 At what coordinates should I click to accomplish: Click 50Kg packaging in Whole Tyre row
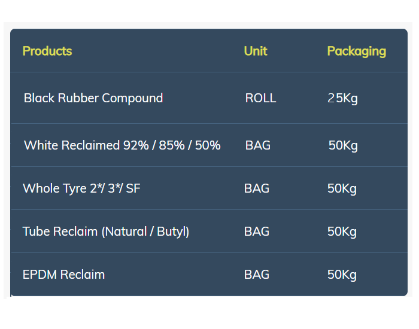click(342, 189)
